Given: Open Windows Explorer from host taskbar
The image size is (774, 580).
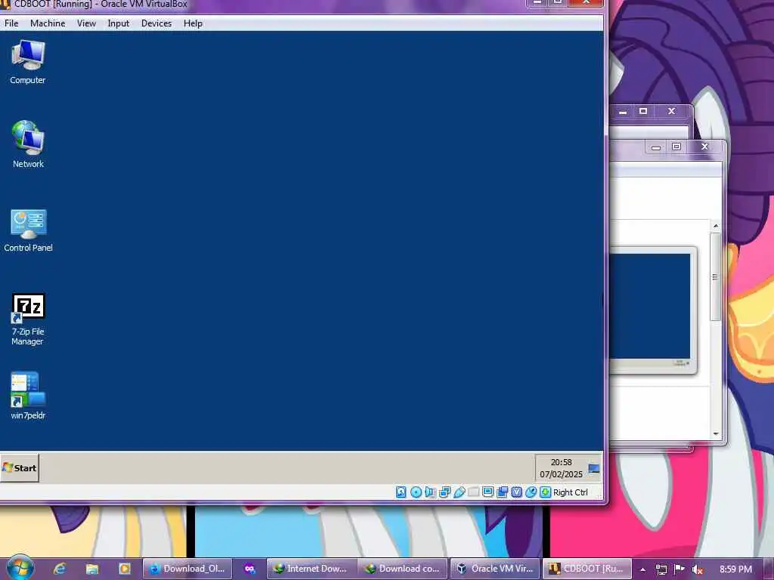Looking at the screenshot, I should (92, 569).
